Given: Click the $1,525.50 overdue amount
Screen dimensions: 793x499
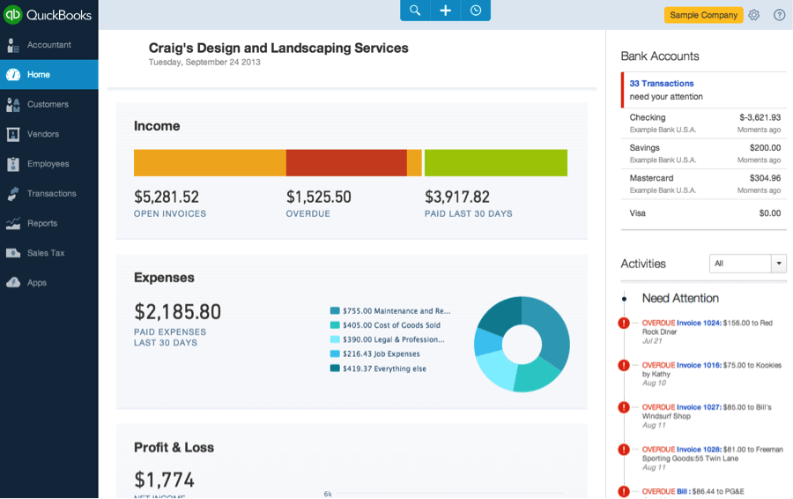Looking at the screenshot, I should (319, 197).
